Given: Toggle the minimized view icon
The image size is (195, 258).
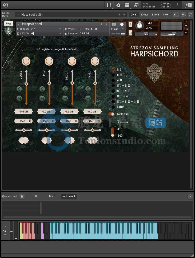Looking at the screenshot, I should 136,5.
